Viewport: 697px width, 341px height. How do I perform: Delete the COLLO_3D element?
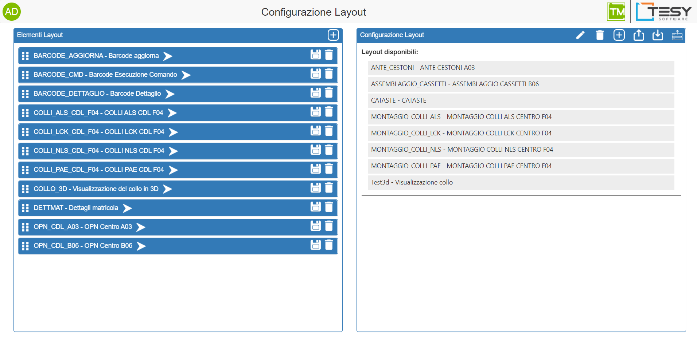pos(329,188)
